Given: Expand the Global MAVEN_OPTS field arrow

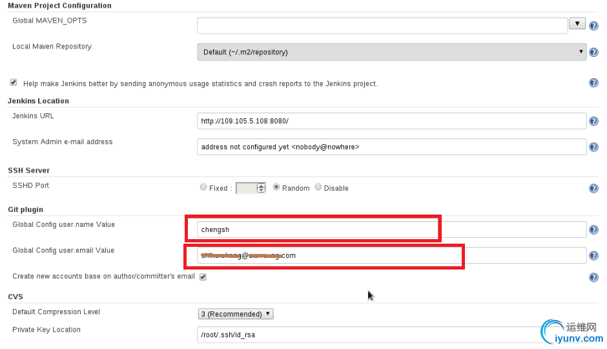Looking at the screenshot, I should click(x=577, y=24).
